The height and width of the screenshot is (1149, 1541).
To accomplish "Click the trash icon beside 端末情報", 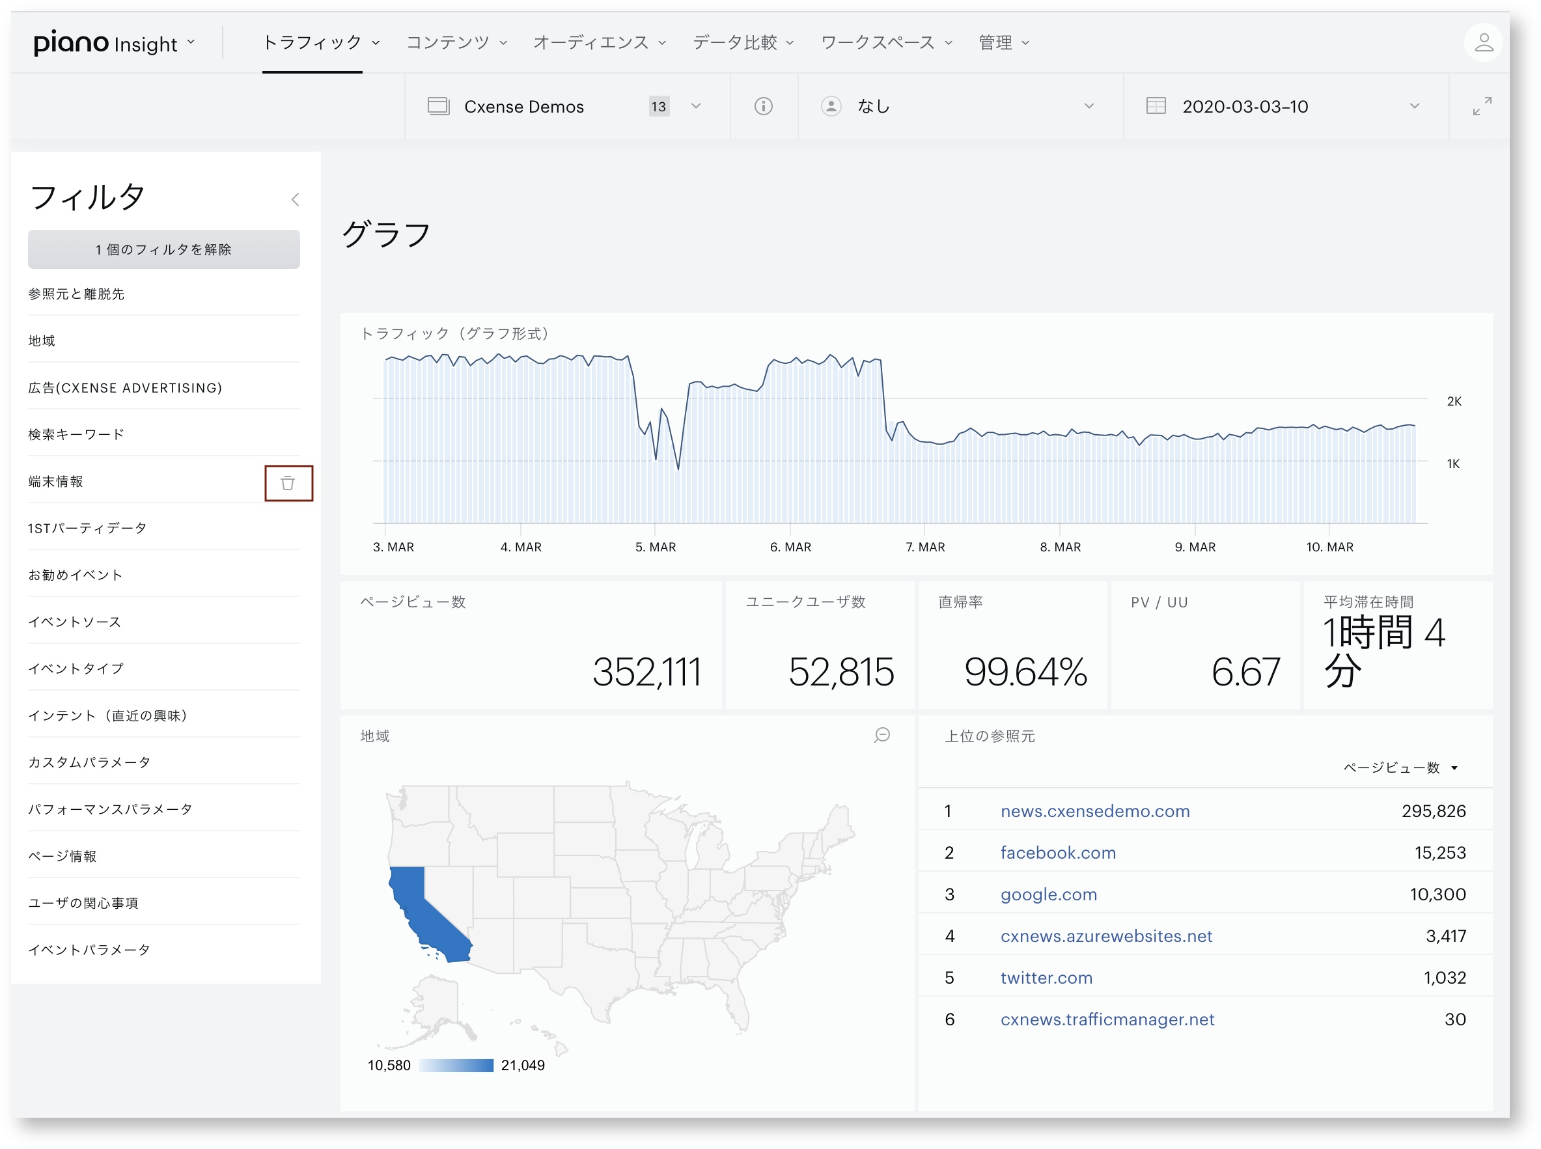I will [288, 482].
